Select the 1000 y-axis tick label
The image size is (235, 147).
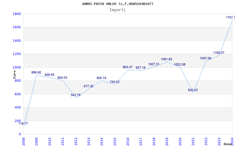coord(17,67)
